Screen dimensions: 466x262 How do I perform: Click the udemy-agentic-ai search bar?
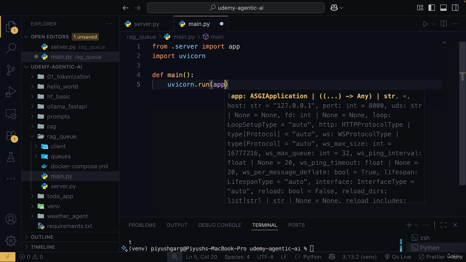pyautogui.click(x=236, y=8)
